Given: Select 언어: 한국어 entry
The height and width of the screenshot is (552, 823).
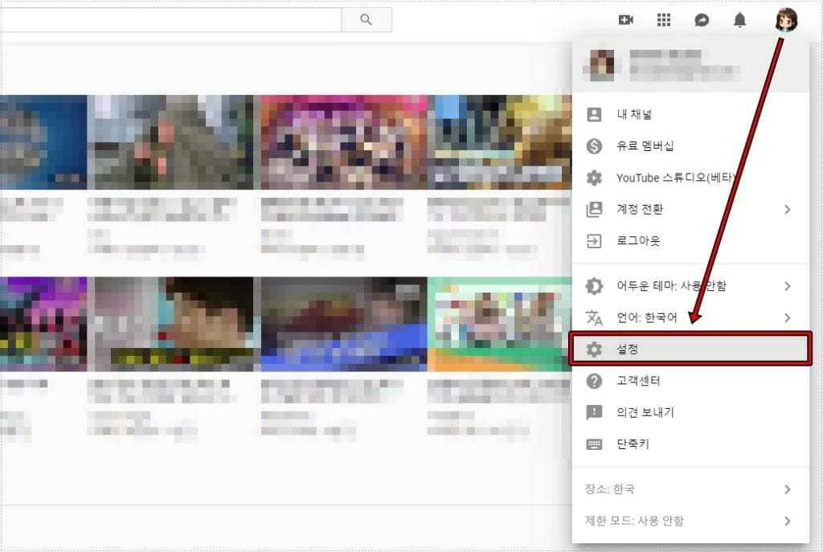Looking at the screenshot, I should (690, 317).
